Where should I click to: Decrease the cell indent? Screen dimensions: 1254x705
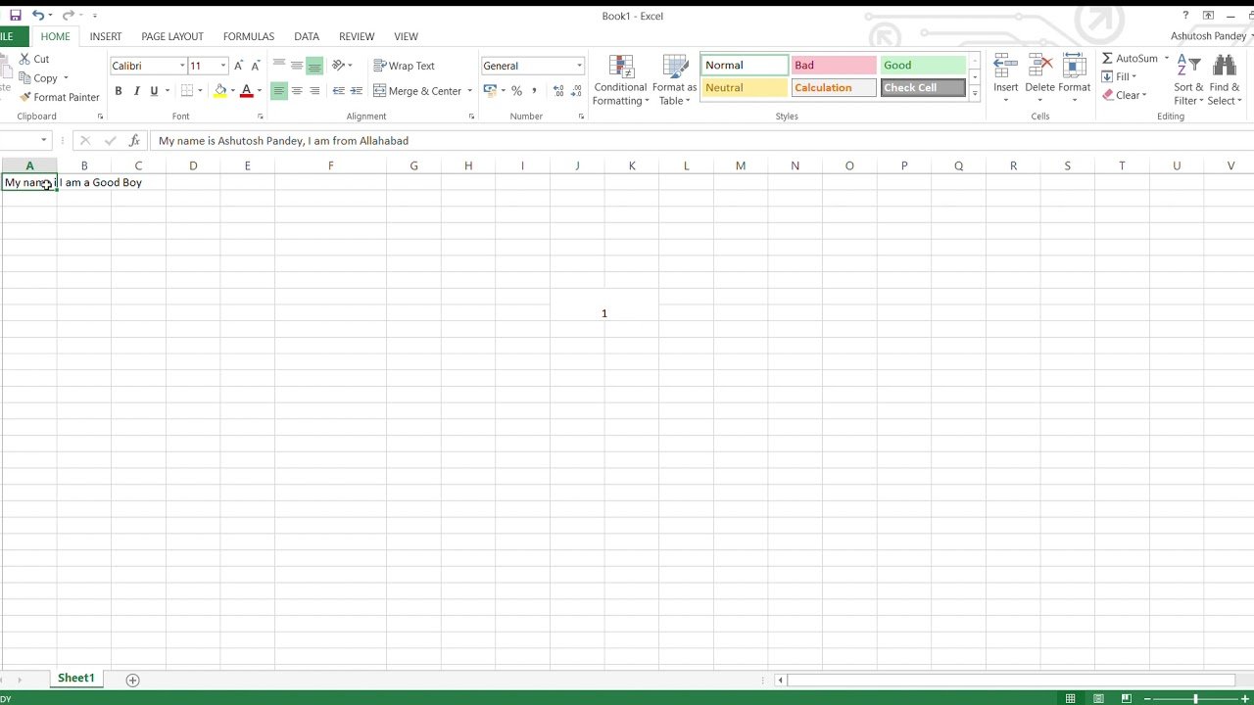pos(338,91)
